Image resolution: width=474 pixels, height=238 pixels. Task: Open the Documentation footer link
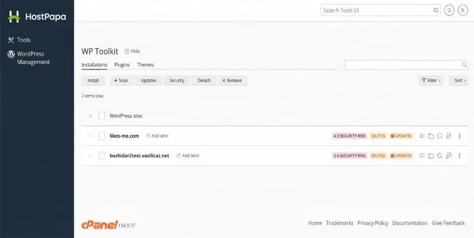click(x=410, y=223)
